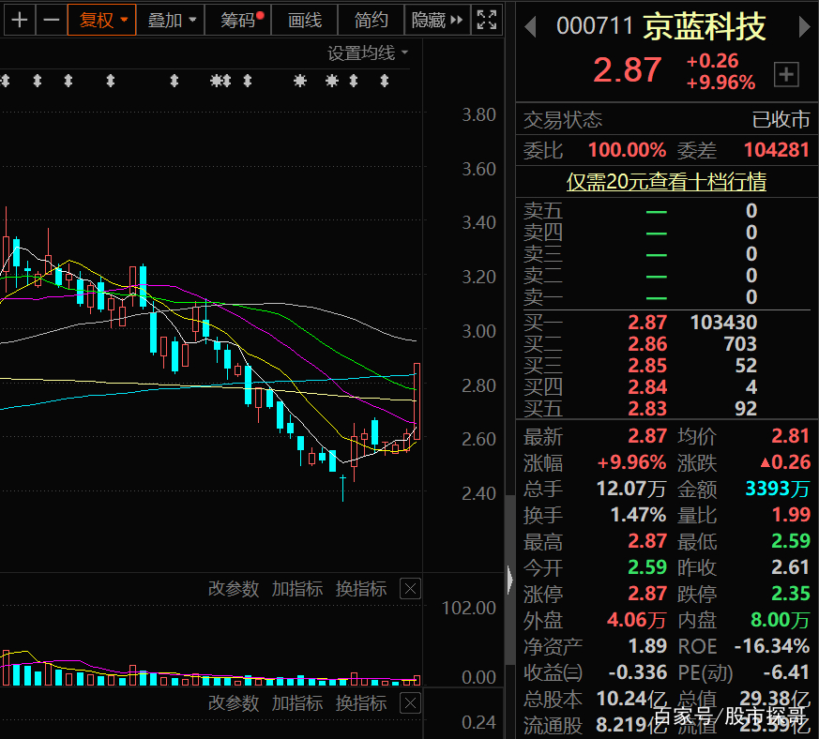Select the 画线 drawing tool
This screenshot has height=739, width=819.
[x=304, y=19]
